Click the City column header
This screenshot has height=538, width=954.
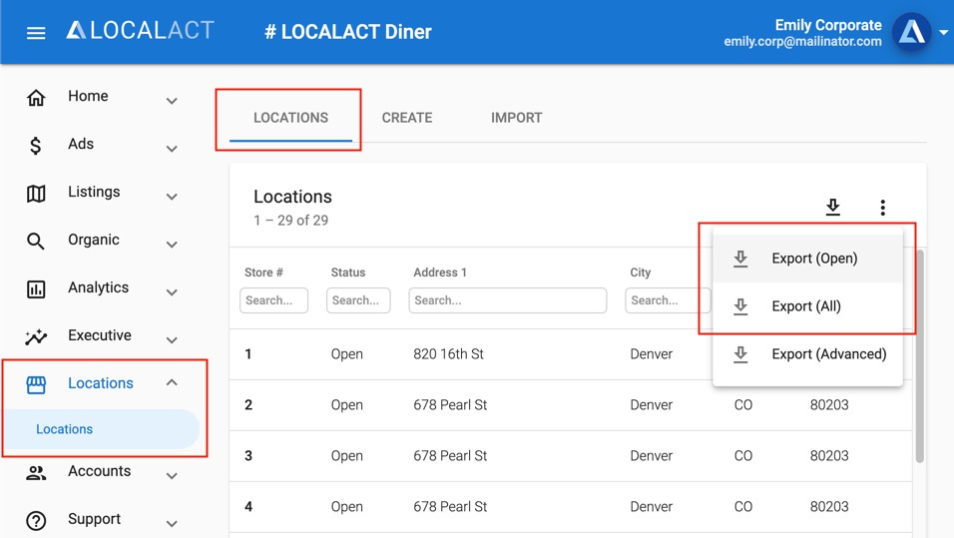[640, 272]
